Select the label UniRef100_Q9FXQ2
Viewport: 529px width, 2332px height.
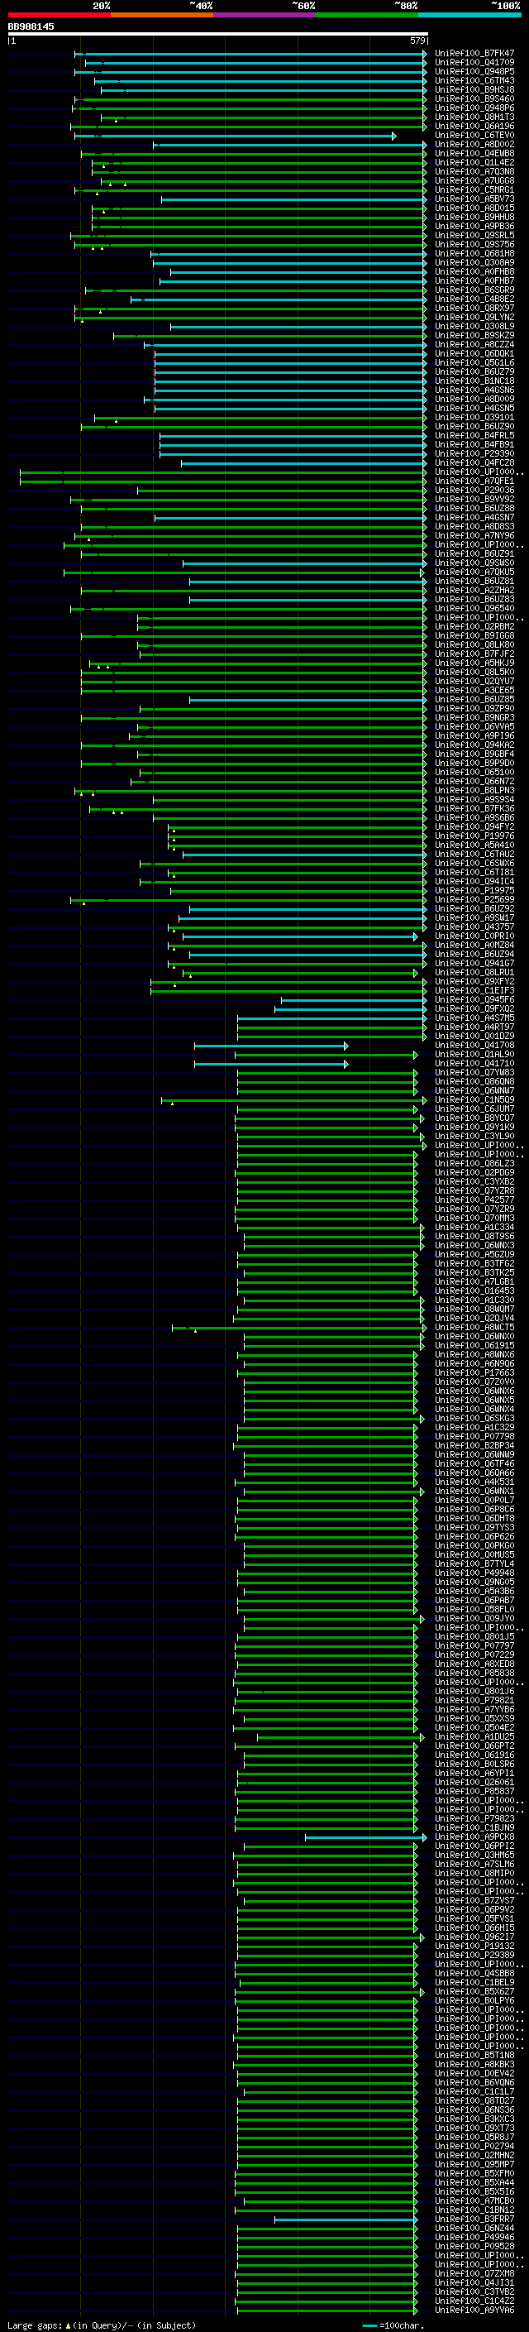(x=474, y=1009)
